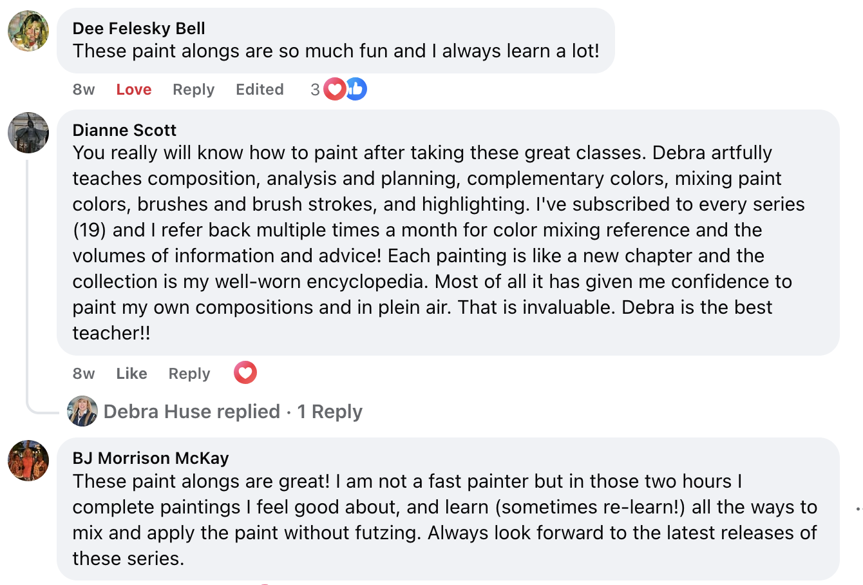View edit history via Edited label
This screenshot has width=863, height=585.
260,90
